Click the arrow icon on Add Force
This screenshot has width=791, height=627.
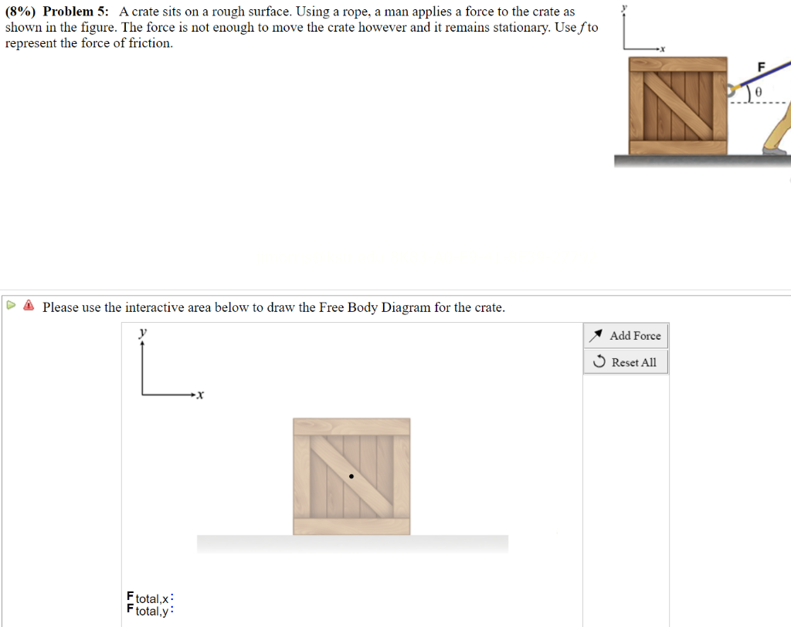click(x=597, y=335)
